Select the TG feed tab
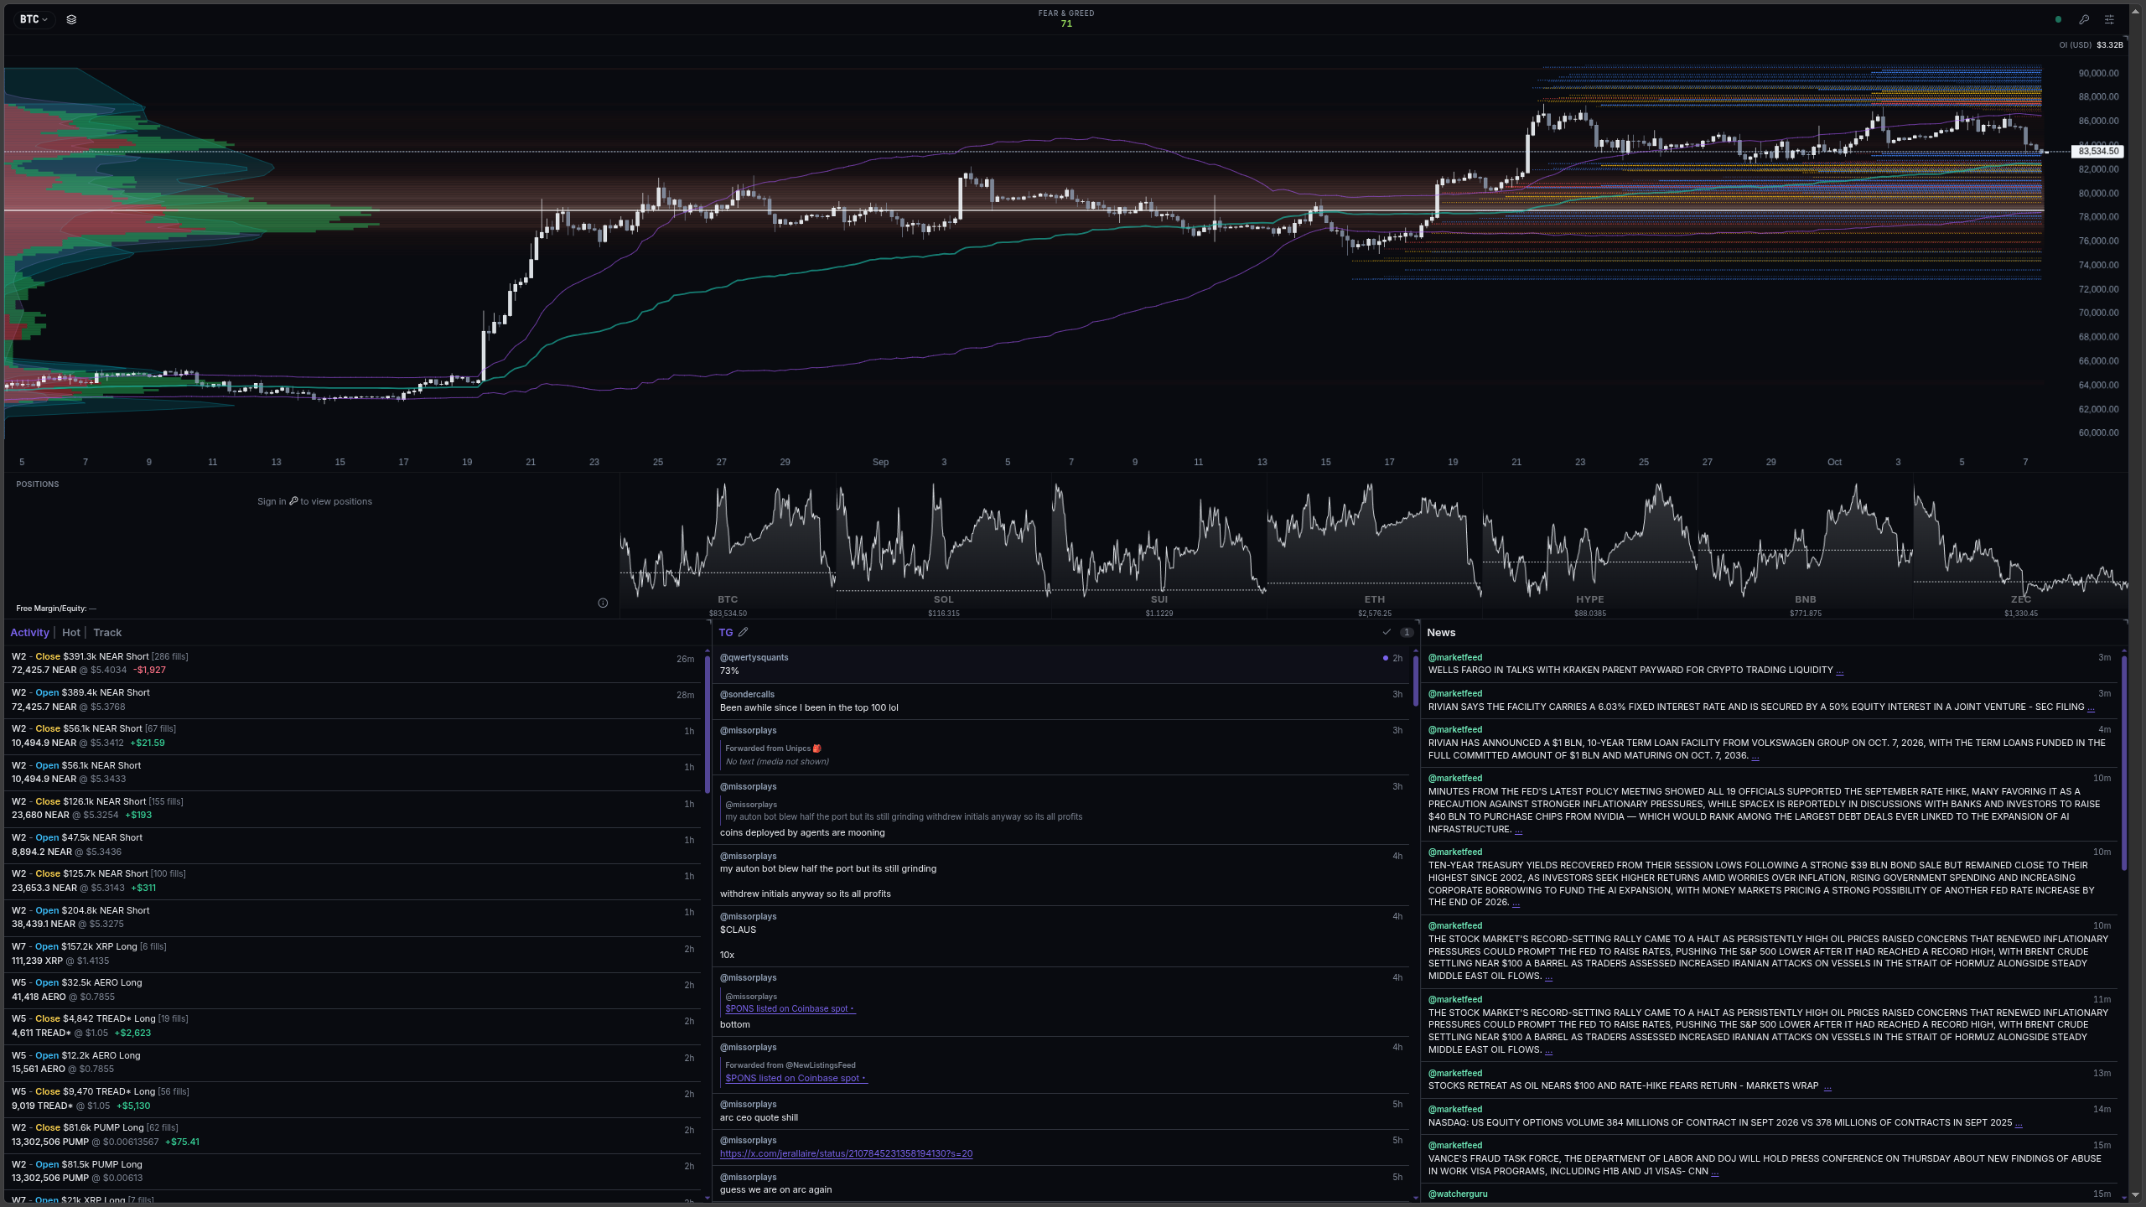The height and width of the screenshot is (1207, 2146). (726, 633)
